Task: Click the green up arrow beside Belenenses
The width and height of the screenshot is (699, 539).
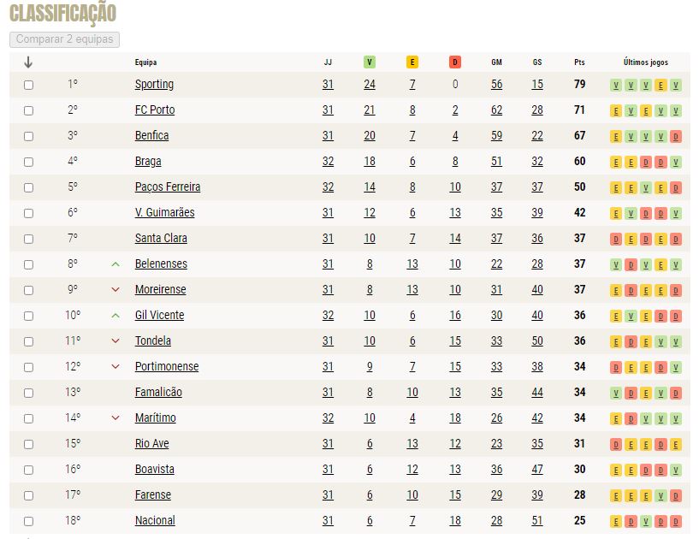Action: point(116,264)
